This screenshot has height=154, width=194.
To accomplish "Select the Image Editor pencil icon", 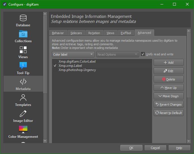I will point(23,114).
